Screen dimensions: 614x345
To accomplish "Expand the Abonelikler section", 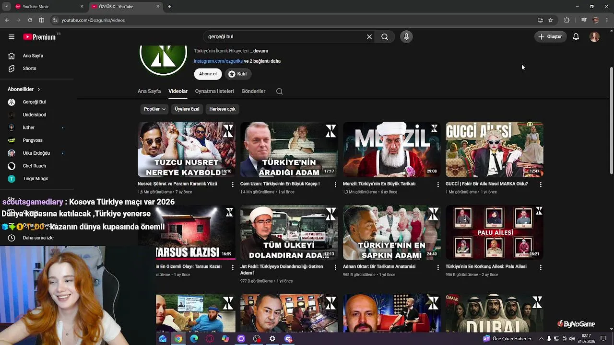I will click(x=24, y=89).
